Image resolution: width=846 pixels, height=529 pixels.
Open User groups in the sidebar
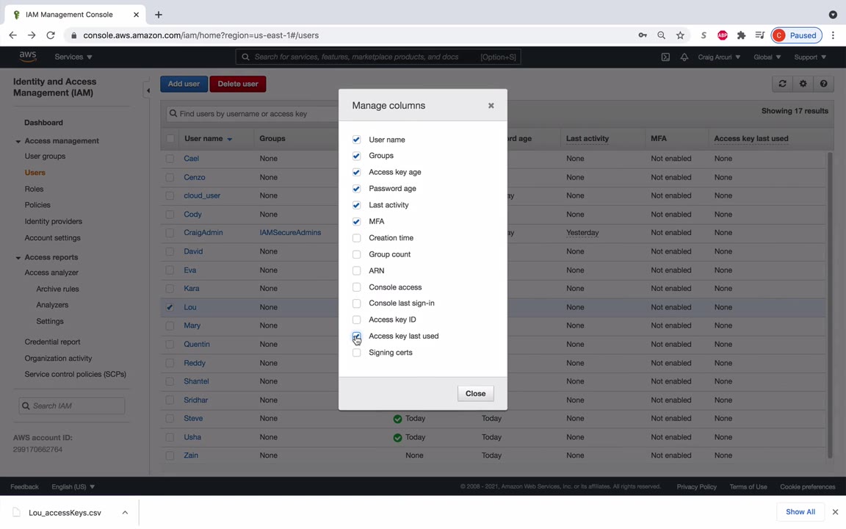45,156
